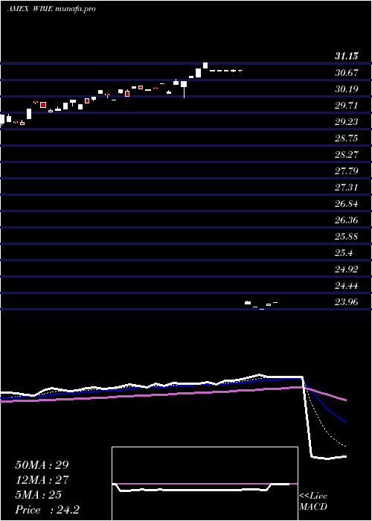Click the 27.31 price axis label
372x521 pixels.
(x=347, y=188)
